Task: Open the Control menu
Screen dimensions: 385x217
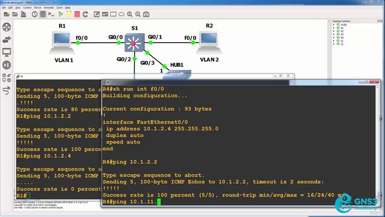Action: 27,8
